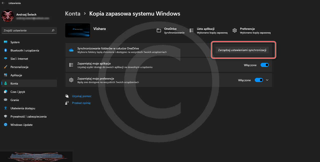The width and height of the screenshot is (320, 162).
Task: Click the Personalizacja brush icon
Action: click(5, 67)
